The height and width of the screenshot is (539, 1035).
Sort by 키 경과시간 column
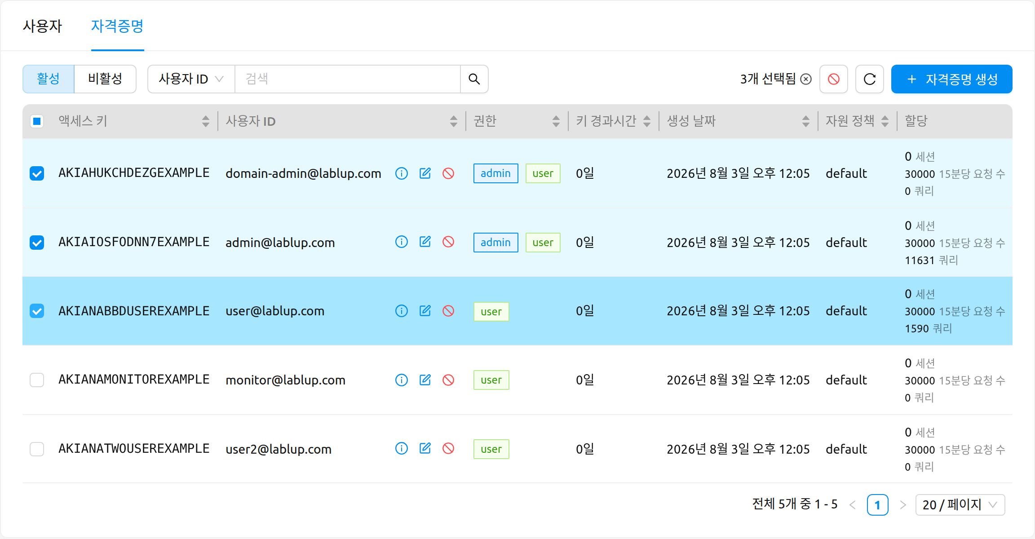pos(647,121)
